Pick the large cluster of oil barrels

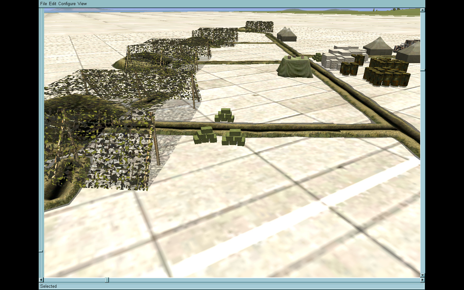[387, 72]
